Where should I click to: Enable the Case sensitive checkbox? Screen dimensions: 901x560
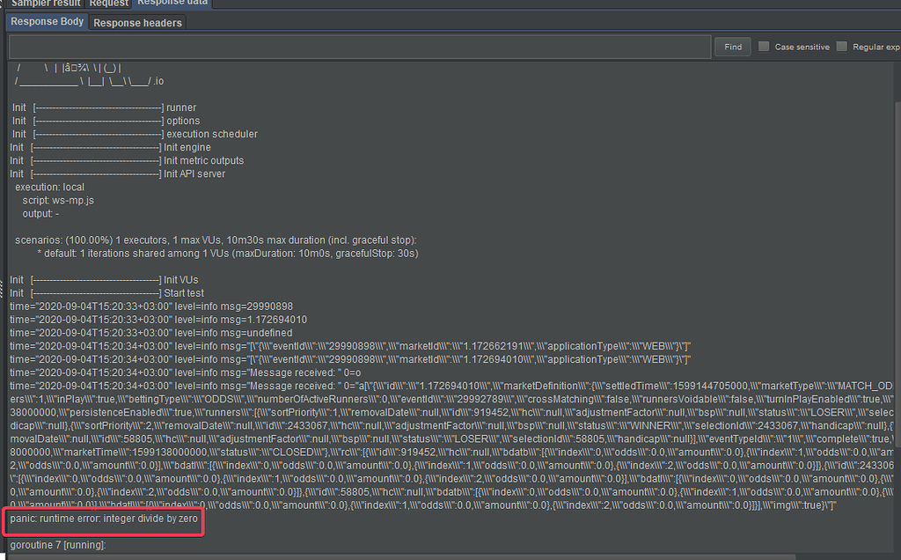(763, 47)
